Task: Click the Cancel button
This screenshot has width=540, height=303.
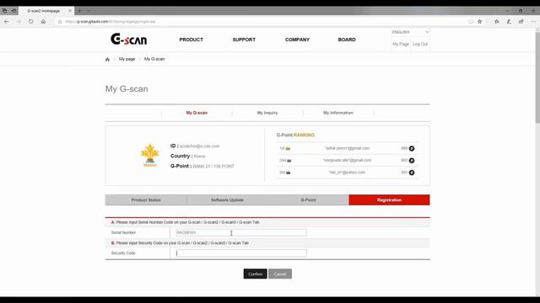Action: pos(280,274)
